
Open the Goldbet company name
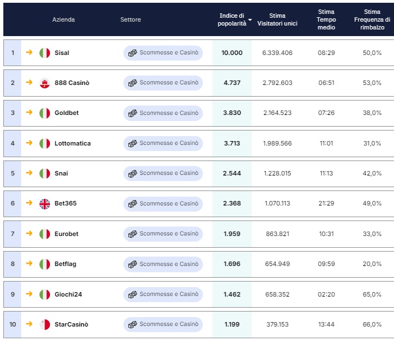[x=67, y=113]
